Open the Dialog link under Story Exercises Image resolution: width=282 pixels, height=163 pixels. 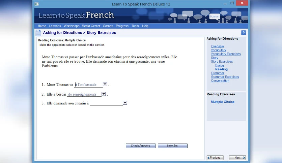tap(219, 65)
